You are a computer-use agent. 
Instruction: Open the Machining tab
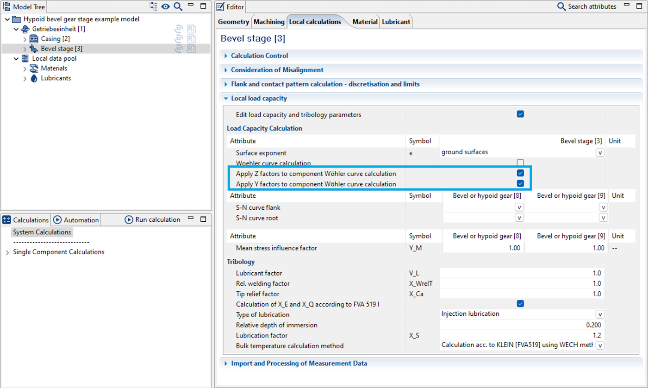[x=269, y=21]
